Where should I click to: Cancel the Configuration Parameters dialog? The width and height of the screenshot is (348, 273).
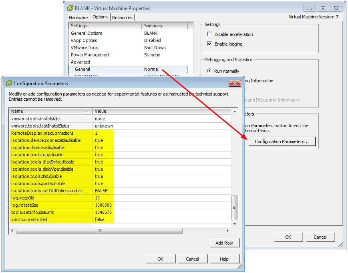point(192,259)
